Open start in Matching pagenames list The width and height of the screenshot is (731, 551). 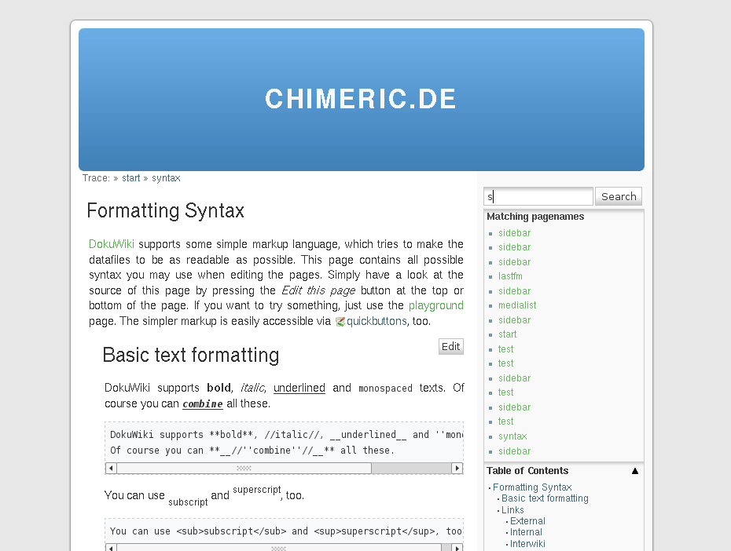507,334
